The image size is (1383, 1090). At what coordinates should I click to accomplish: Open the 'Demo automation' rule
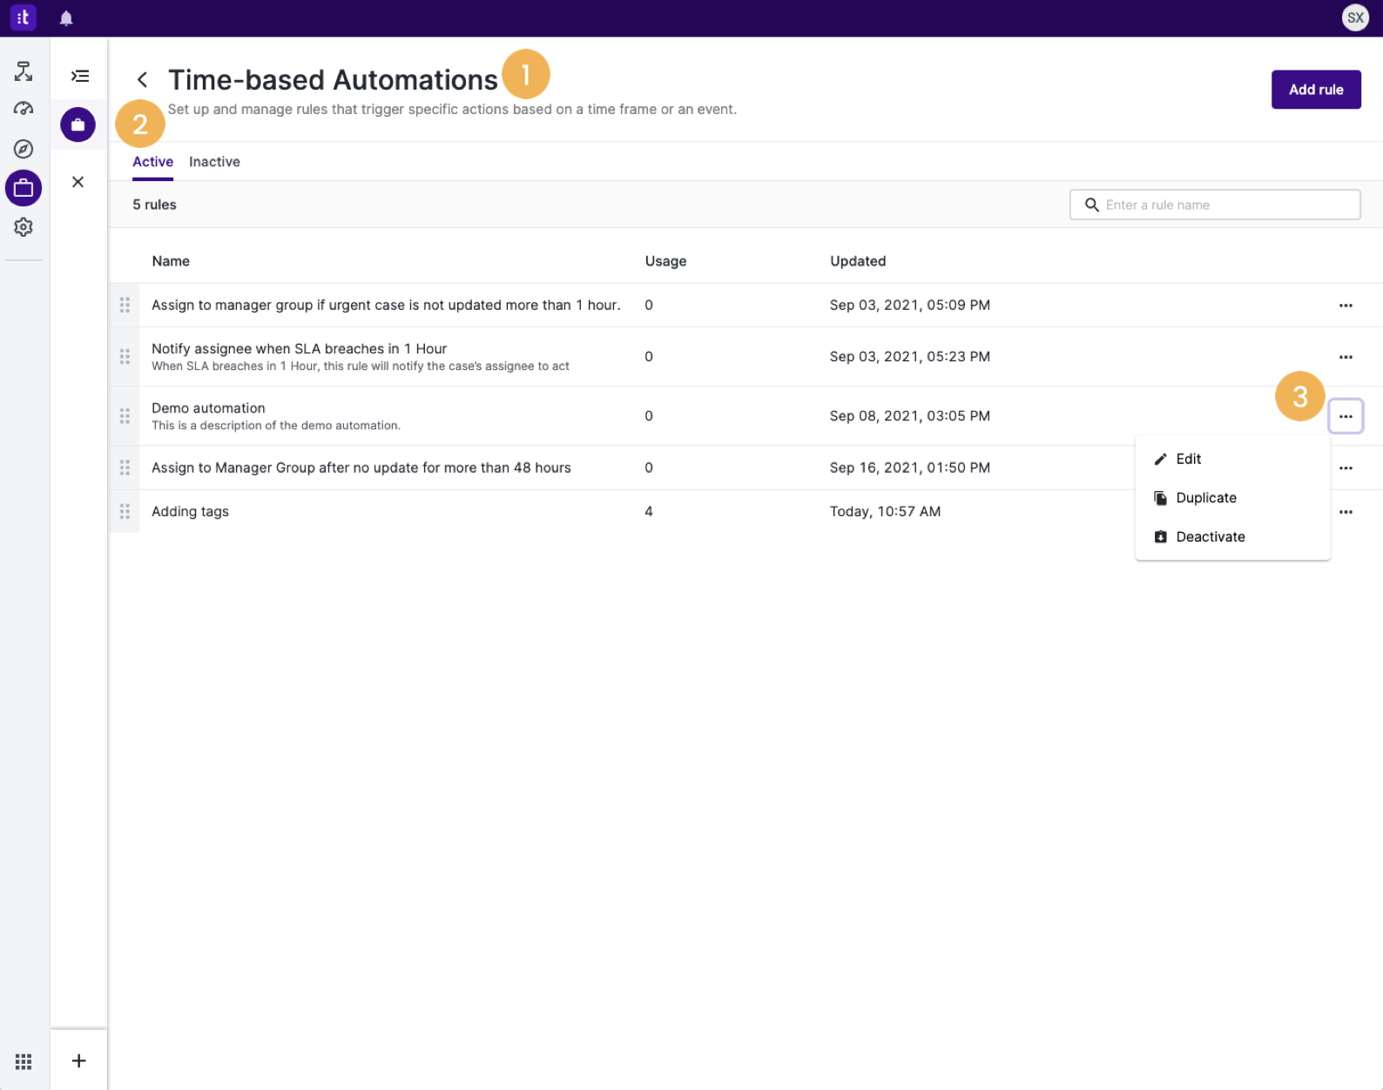click(x=208, y=407)
